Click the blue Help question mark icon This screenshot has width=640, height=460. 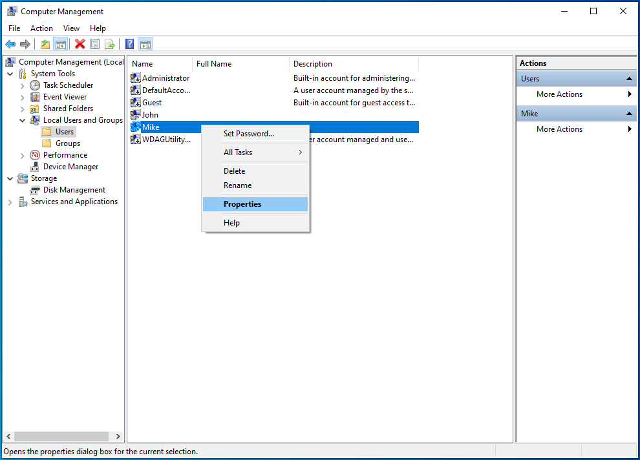(129, 44)
